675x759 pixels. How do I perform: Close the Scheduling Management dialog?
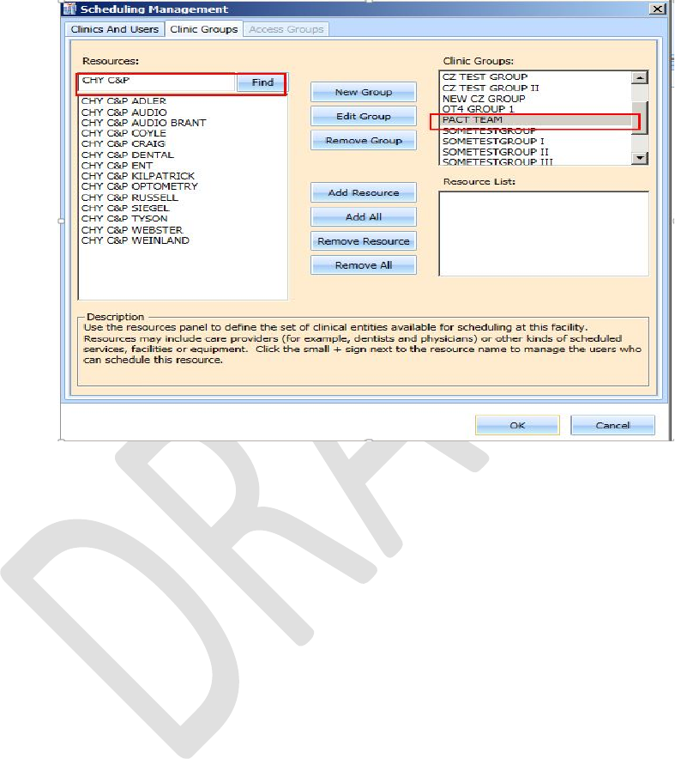657,9
